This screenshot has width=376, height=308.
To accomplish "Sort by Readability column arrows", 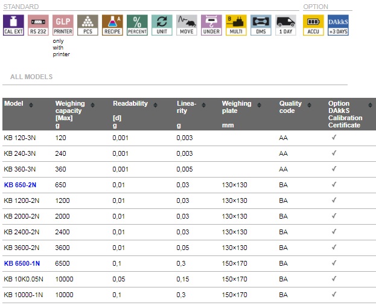I will [155, 104].
